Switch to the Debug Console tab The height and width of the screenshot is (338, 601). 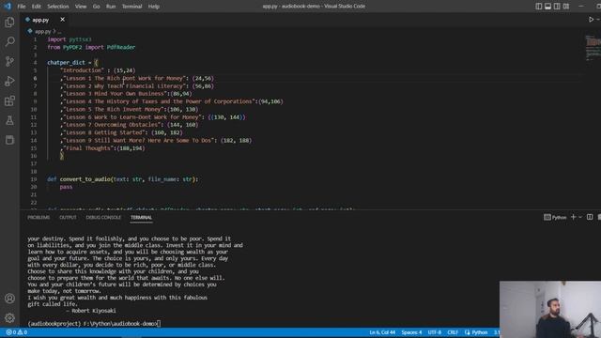[103, 217]
